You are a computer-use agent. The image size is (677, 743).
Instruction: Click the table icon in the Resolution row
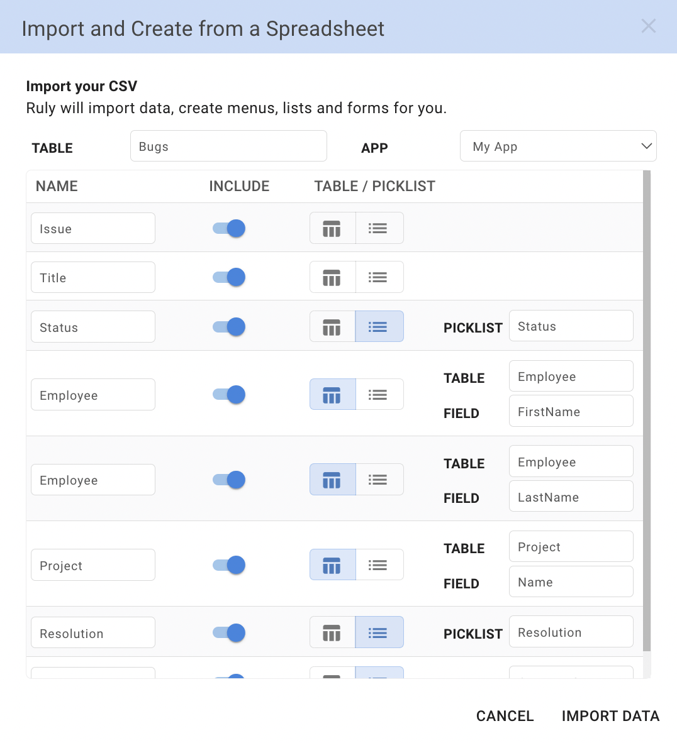pyautogui.click(x=332, y=632)
